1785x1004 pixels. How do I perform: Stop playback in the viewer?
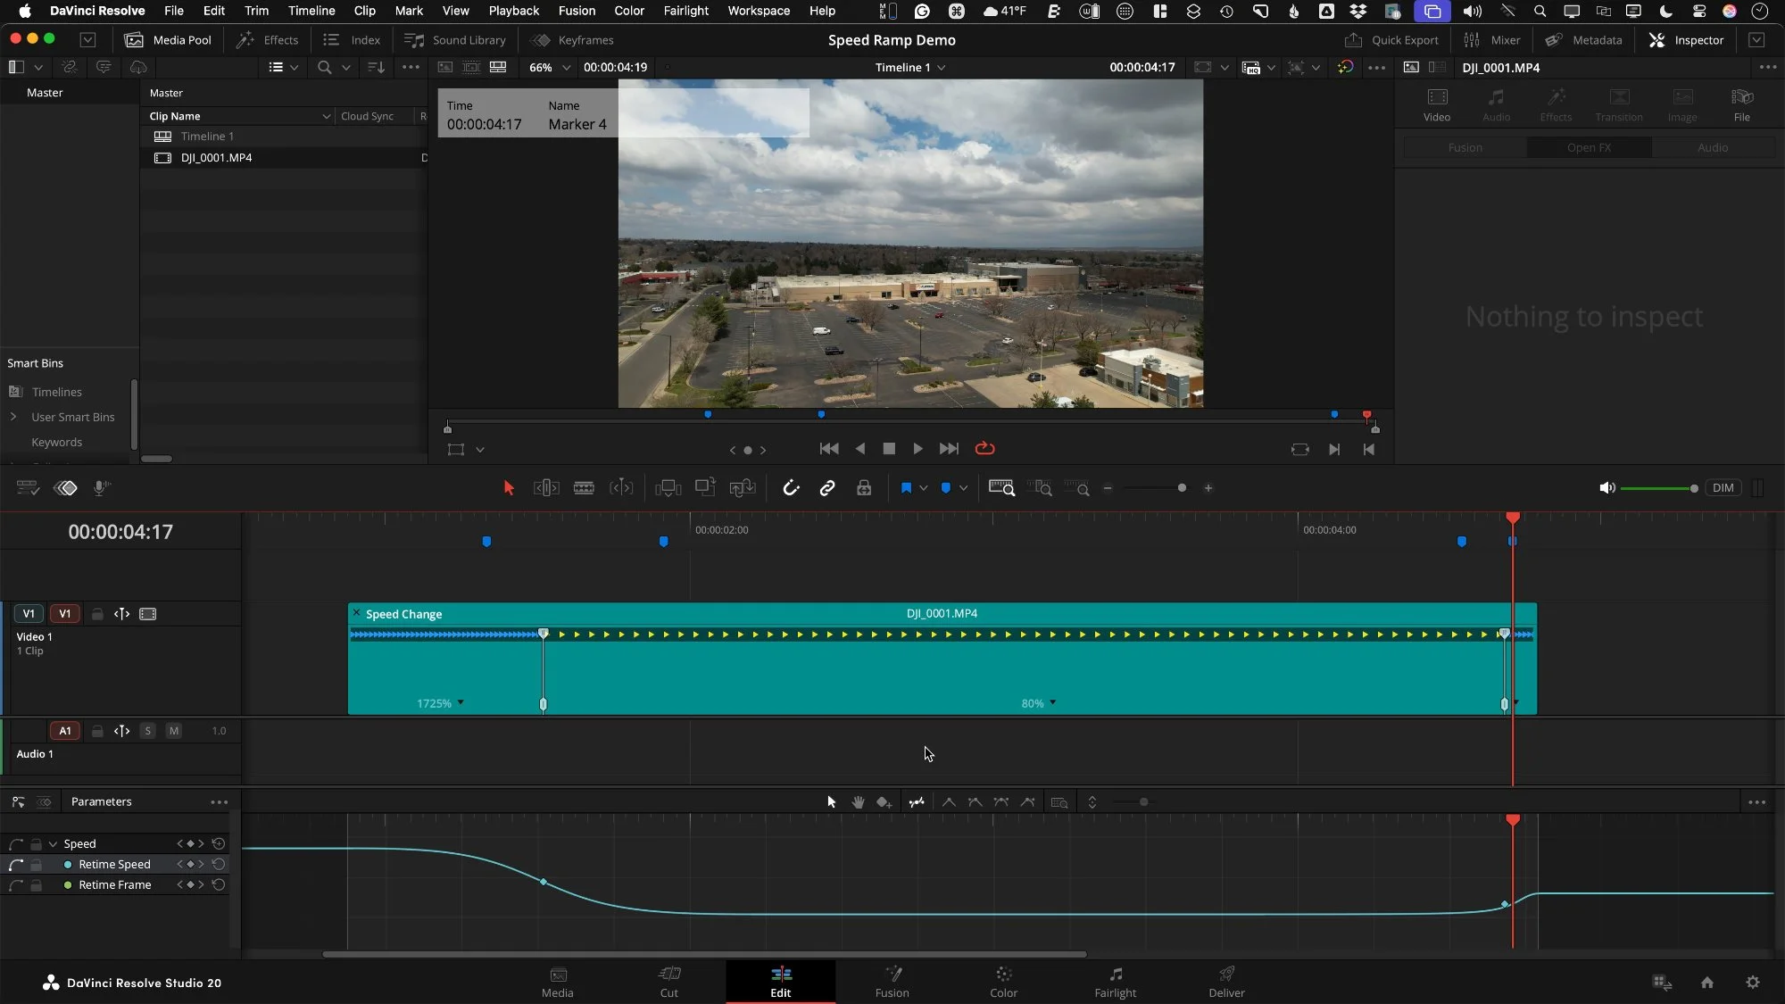click(889, 449)
